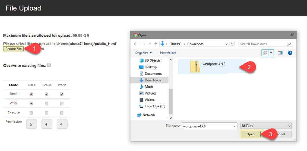This screenshot has width=307, height=151.
Task: Open the Organize menu
Action: pyautogui.click(x=143, y=53)
